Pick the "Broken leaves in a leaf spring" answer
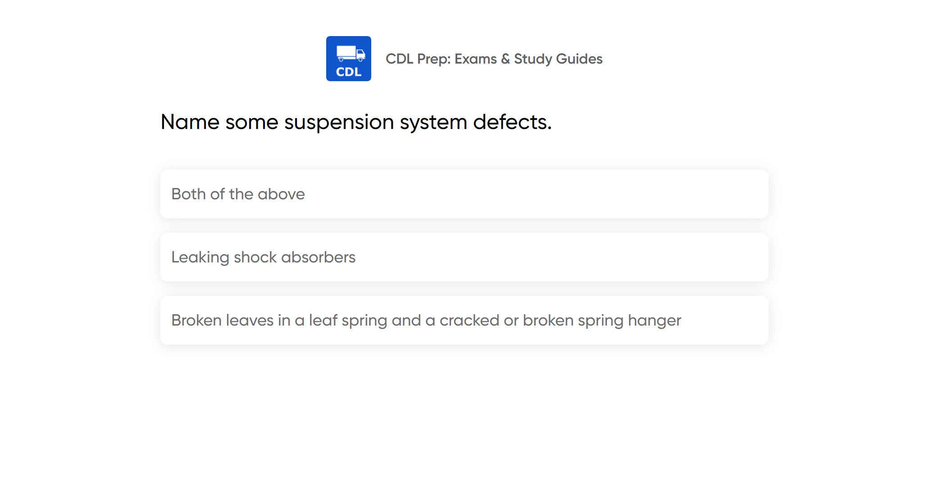This screenshot has width=929, height=487. click(464, 320)
